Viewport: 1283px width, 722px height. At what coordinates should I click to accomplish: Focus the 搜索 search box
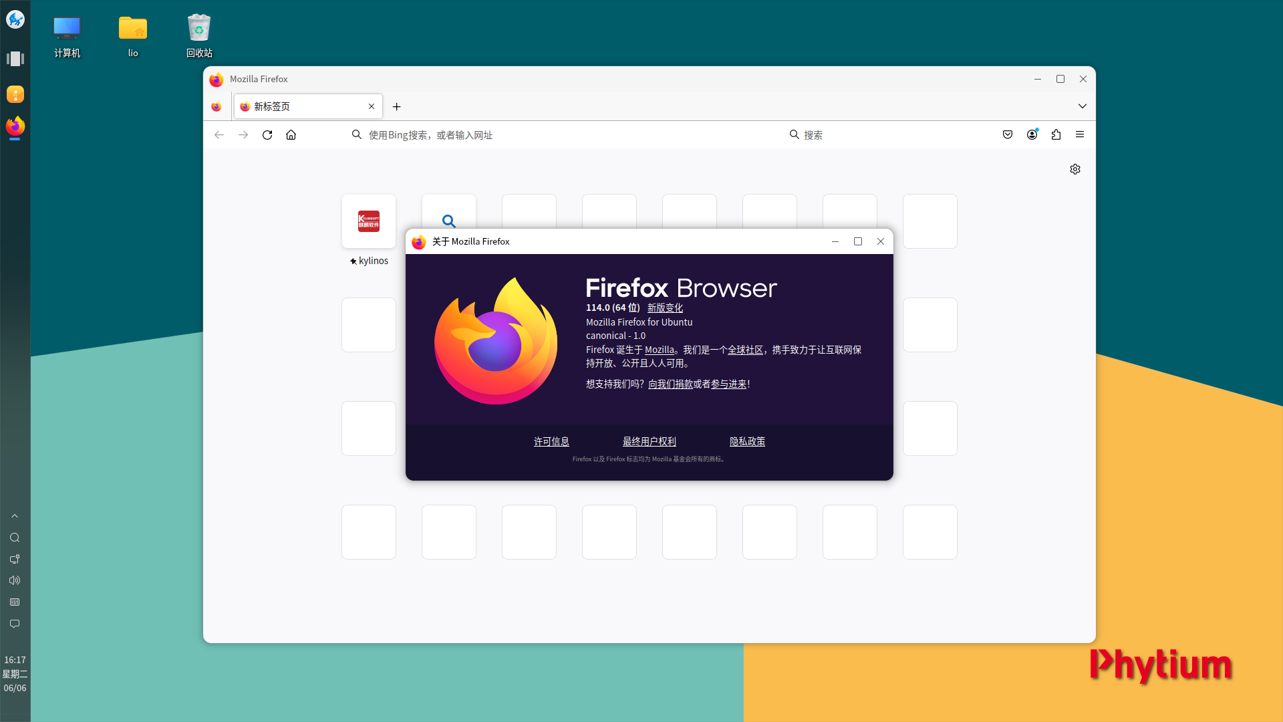point(885,135)
